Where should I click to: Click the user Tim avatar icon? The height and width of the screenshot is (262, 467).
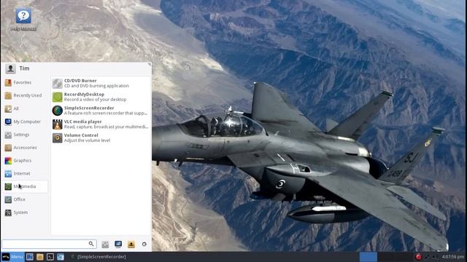click(x=10, y=68)
